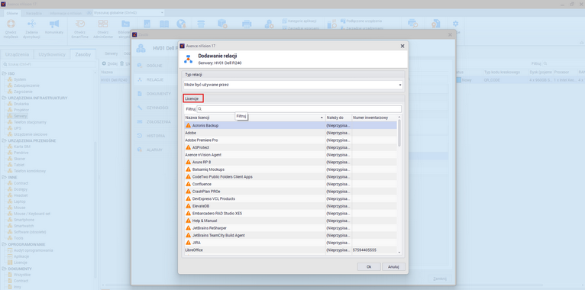Confirm with the Ok button

coord(369,267)
